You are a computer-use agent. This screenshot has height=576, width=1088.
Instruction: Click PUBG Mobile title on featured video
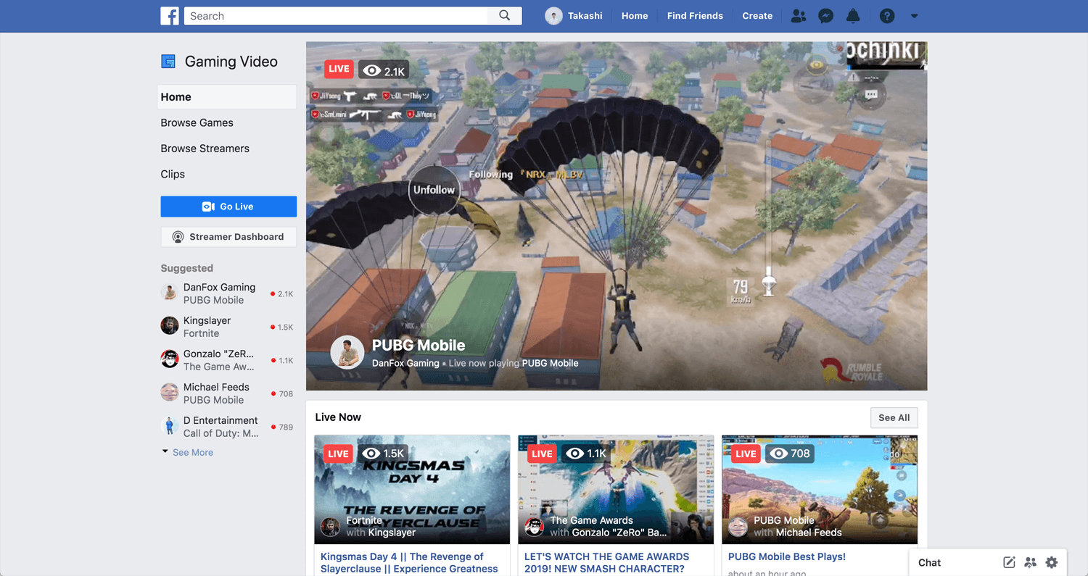pos(419,346)
